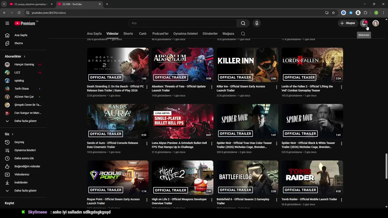Open Chrome tab search dropdown

coord(4,4)
